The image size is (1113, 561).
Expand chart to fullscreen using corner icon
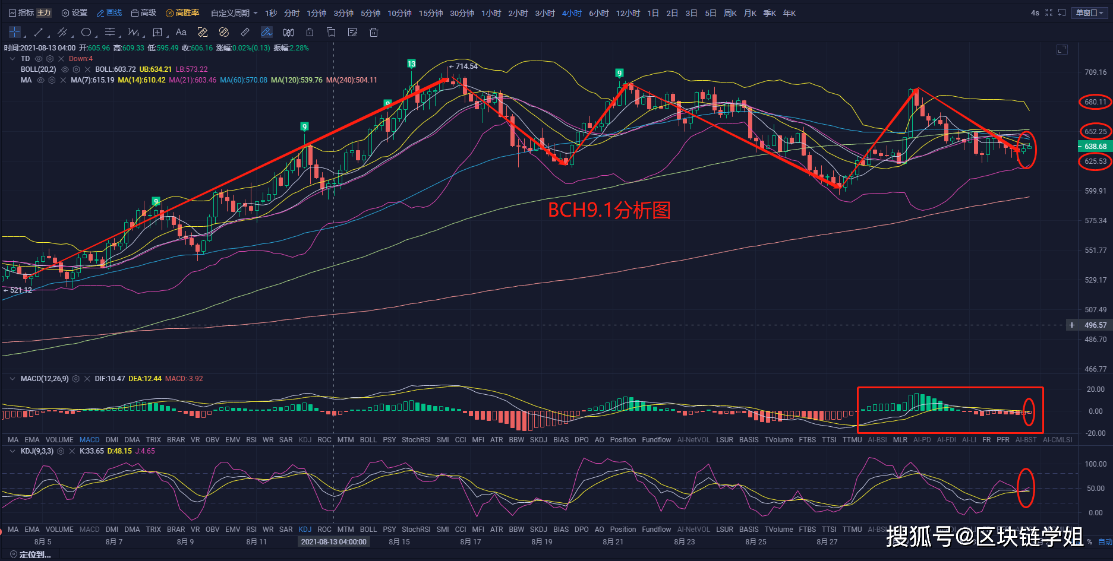pos(1062,50)
